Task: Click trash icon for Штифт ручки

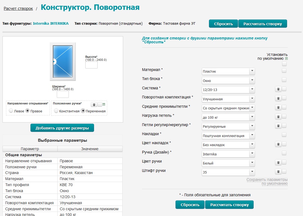Action: 278,171
